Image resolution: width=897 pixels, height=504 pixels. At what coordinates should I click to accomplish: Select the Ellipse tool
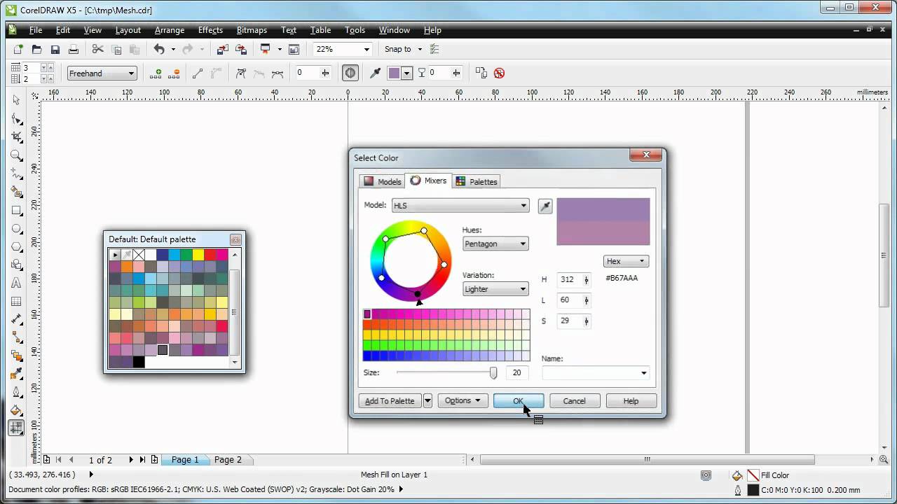coord(16,228)
